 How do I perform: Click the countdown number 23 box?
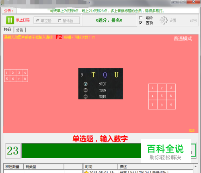[13, 151]
